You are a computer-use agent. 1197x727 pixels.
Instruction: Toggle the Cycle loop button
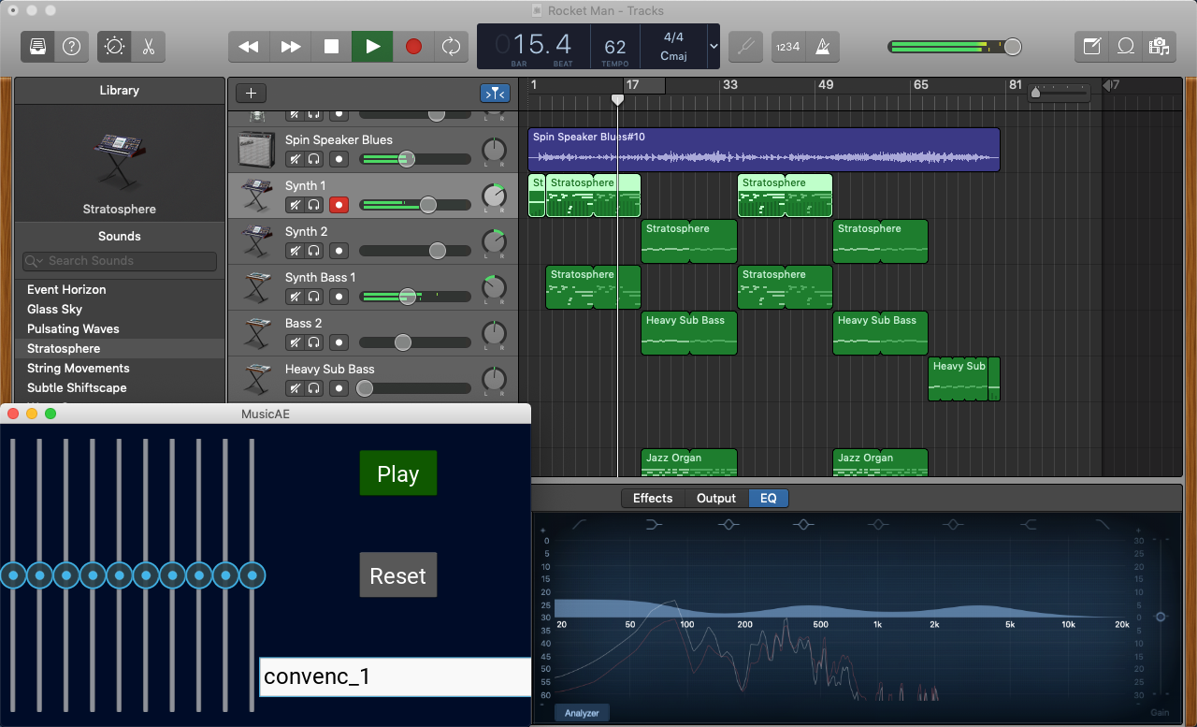(451, 46)
